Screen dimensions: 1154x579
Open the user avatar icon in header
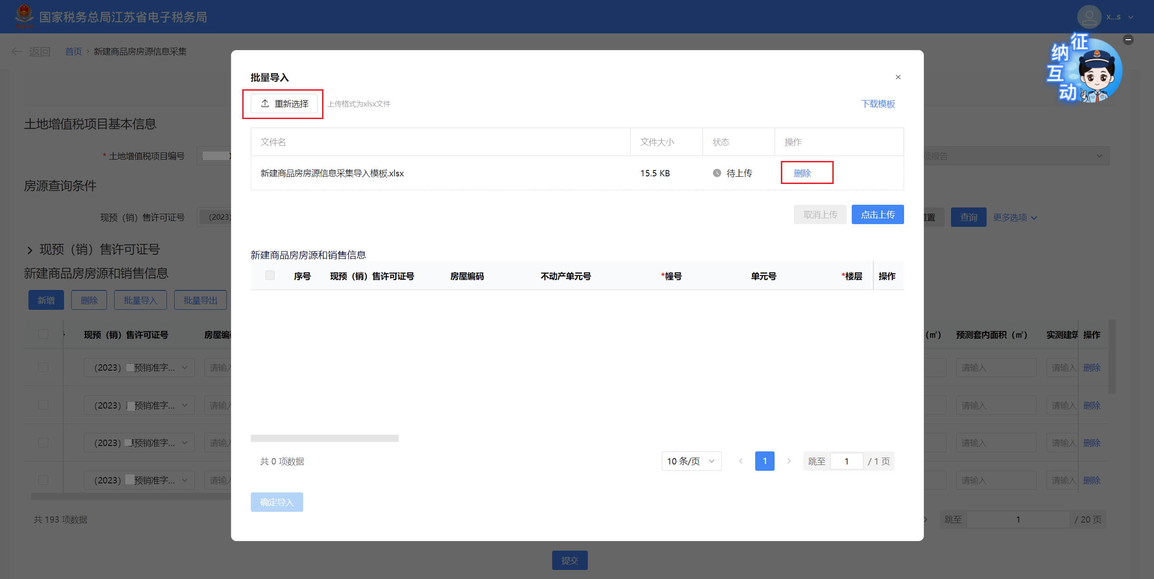click(x=1089, y=17)
